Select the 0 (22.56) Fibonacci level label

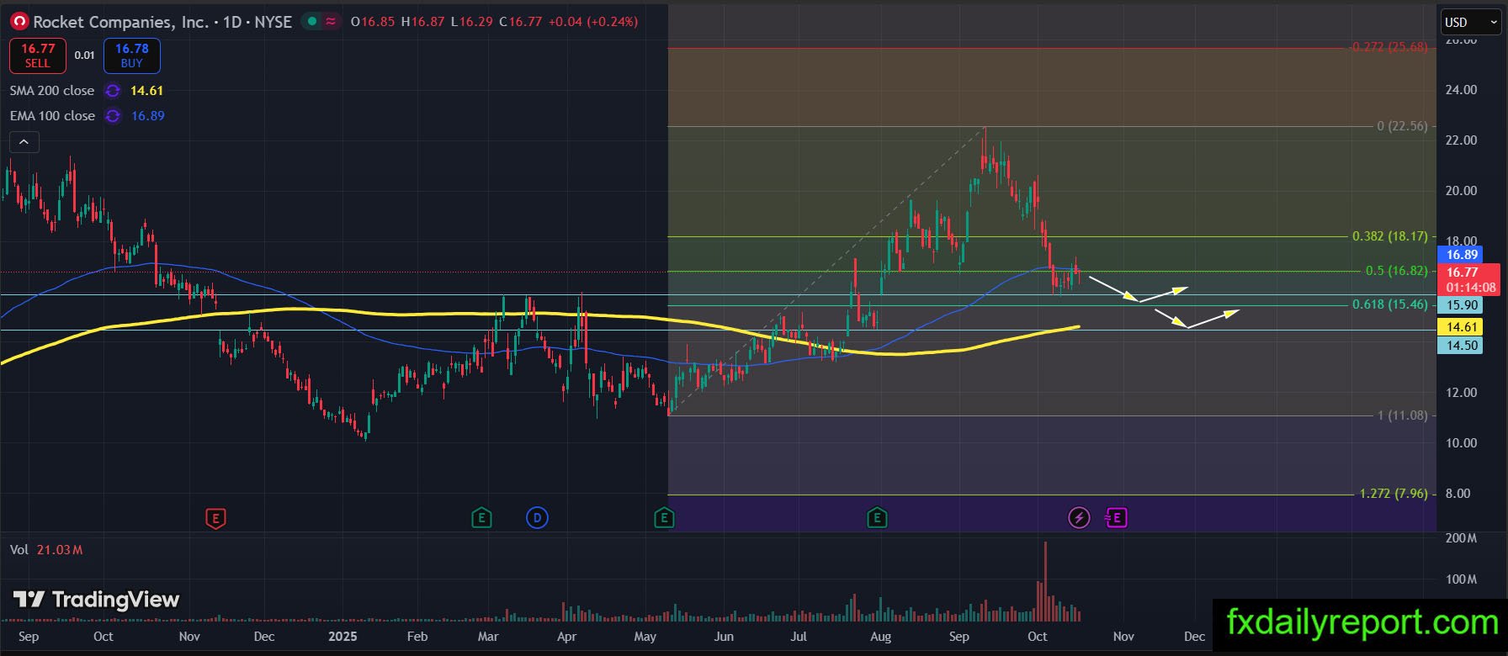(1402, 126)
